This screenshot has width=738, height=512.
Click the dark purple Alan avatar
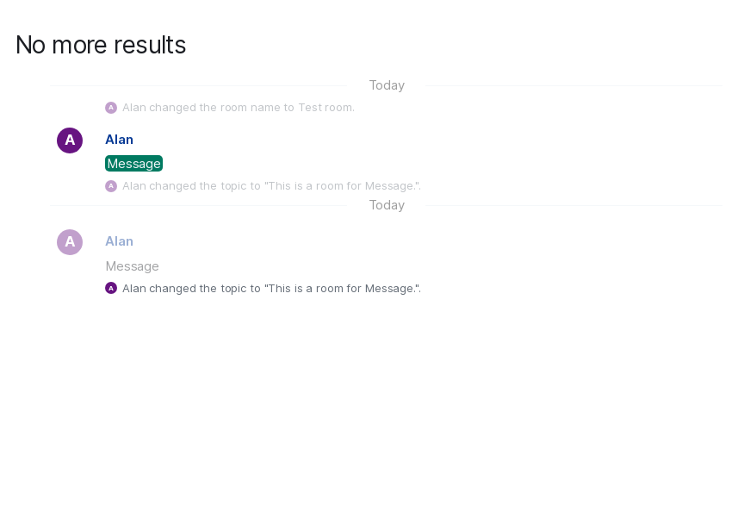pyautogui.click(x=70, y=140)
